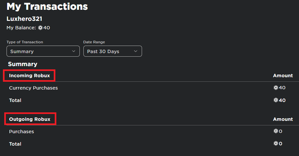This screenshot has height=156, width=299.
Task: Click the Robux icon in Incoming Total row
Action: [276, 100]
